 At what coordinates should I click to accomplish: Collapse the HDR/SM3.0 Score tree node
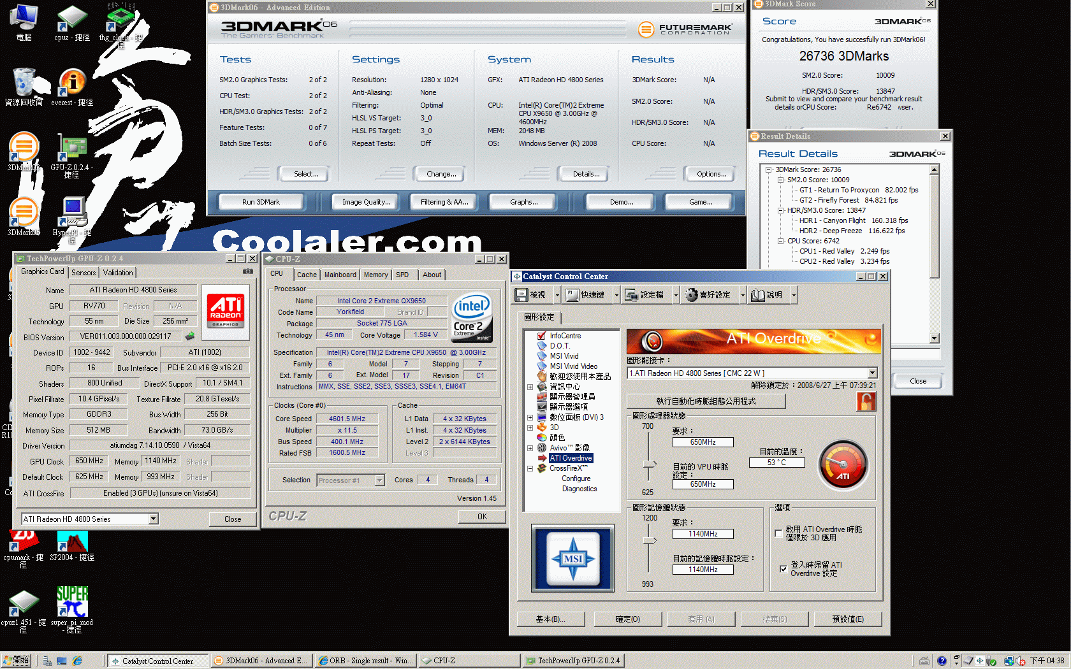pyautogui.click(x=780, y=210)
